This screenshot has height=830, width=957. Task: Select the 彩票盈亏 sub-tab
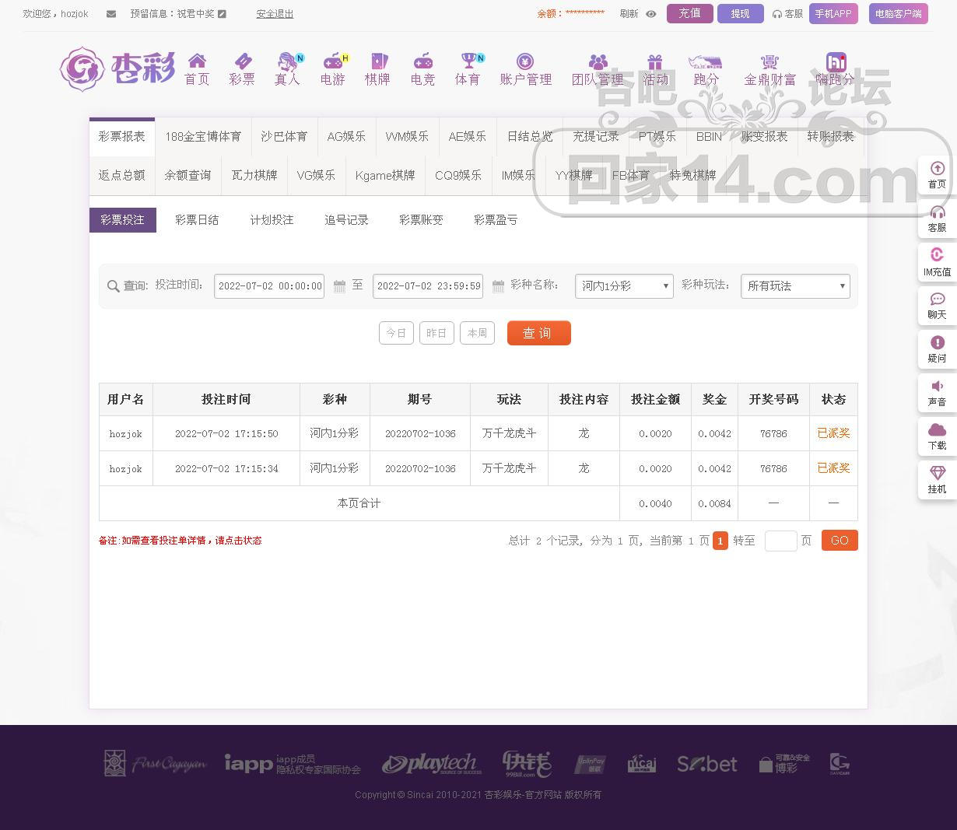[x=496, y=220]
